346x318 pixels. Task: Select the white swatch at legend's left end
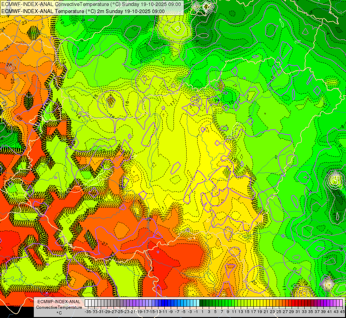[x=87, y=303]
